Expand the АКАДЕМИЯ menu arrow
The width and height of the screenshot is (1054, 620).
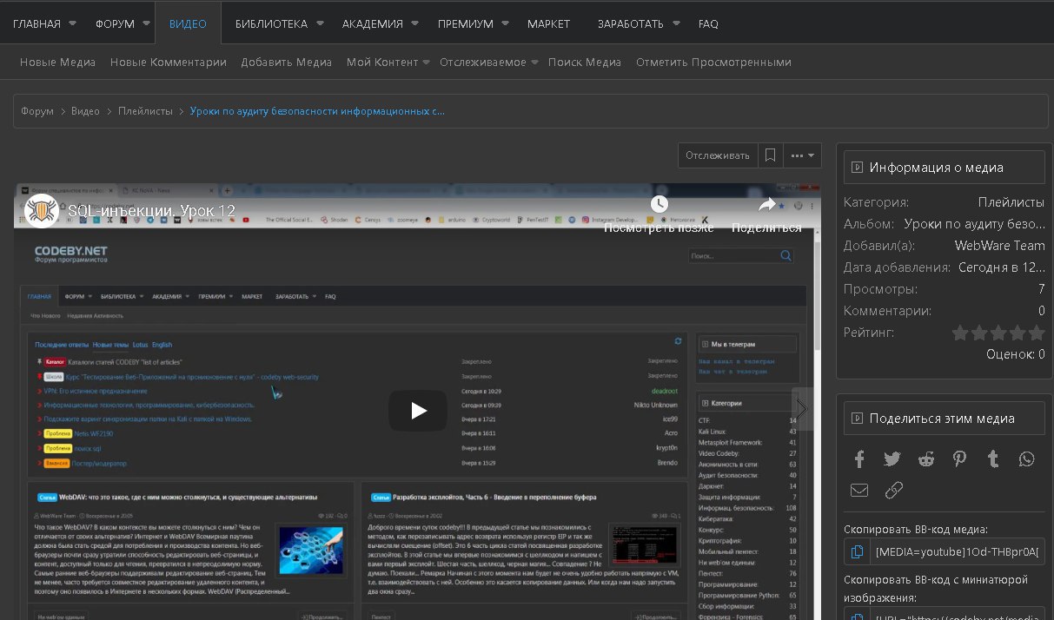[414, 23]
